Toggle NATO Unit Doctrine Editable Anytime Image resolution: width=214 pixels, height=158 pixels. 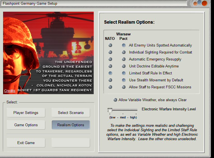110,66
